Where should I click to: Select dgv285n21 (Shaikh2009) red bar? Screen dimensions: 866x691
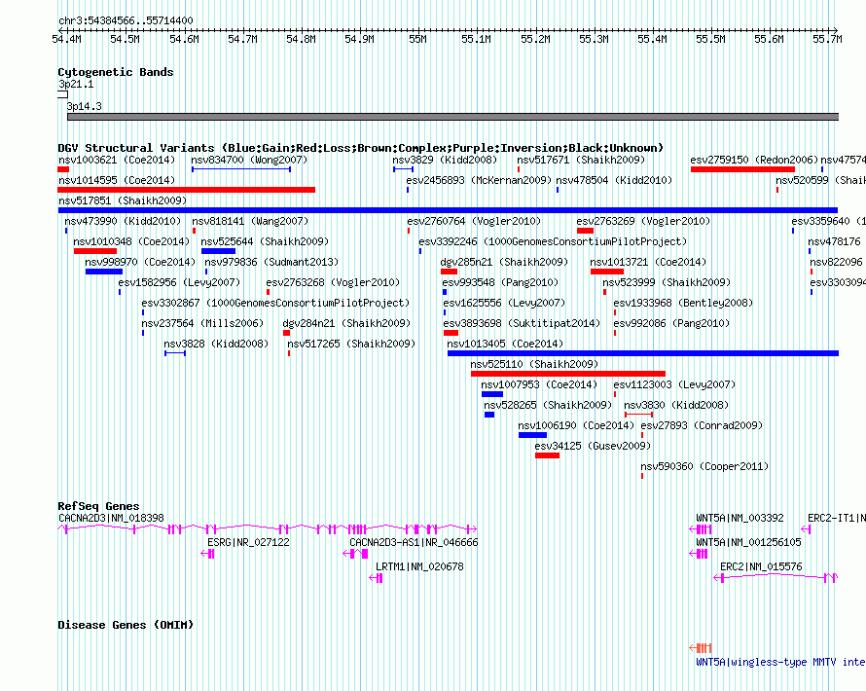coord(449,272)
